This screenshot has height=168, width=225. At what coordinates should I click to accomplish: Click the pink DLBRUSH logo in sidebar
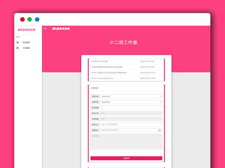coord(27,30)
